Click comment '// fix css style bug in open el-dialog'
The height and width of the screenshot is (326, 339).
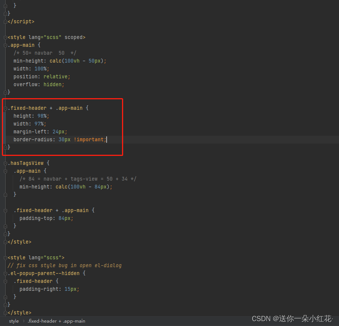[x=65, y=266]
